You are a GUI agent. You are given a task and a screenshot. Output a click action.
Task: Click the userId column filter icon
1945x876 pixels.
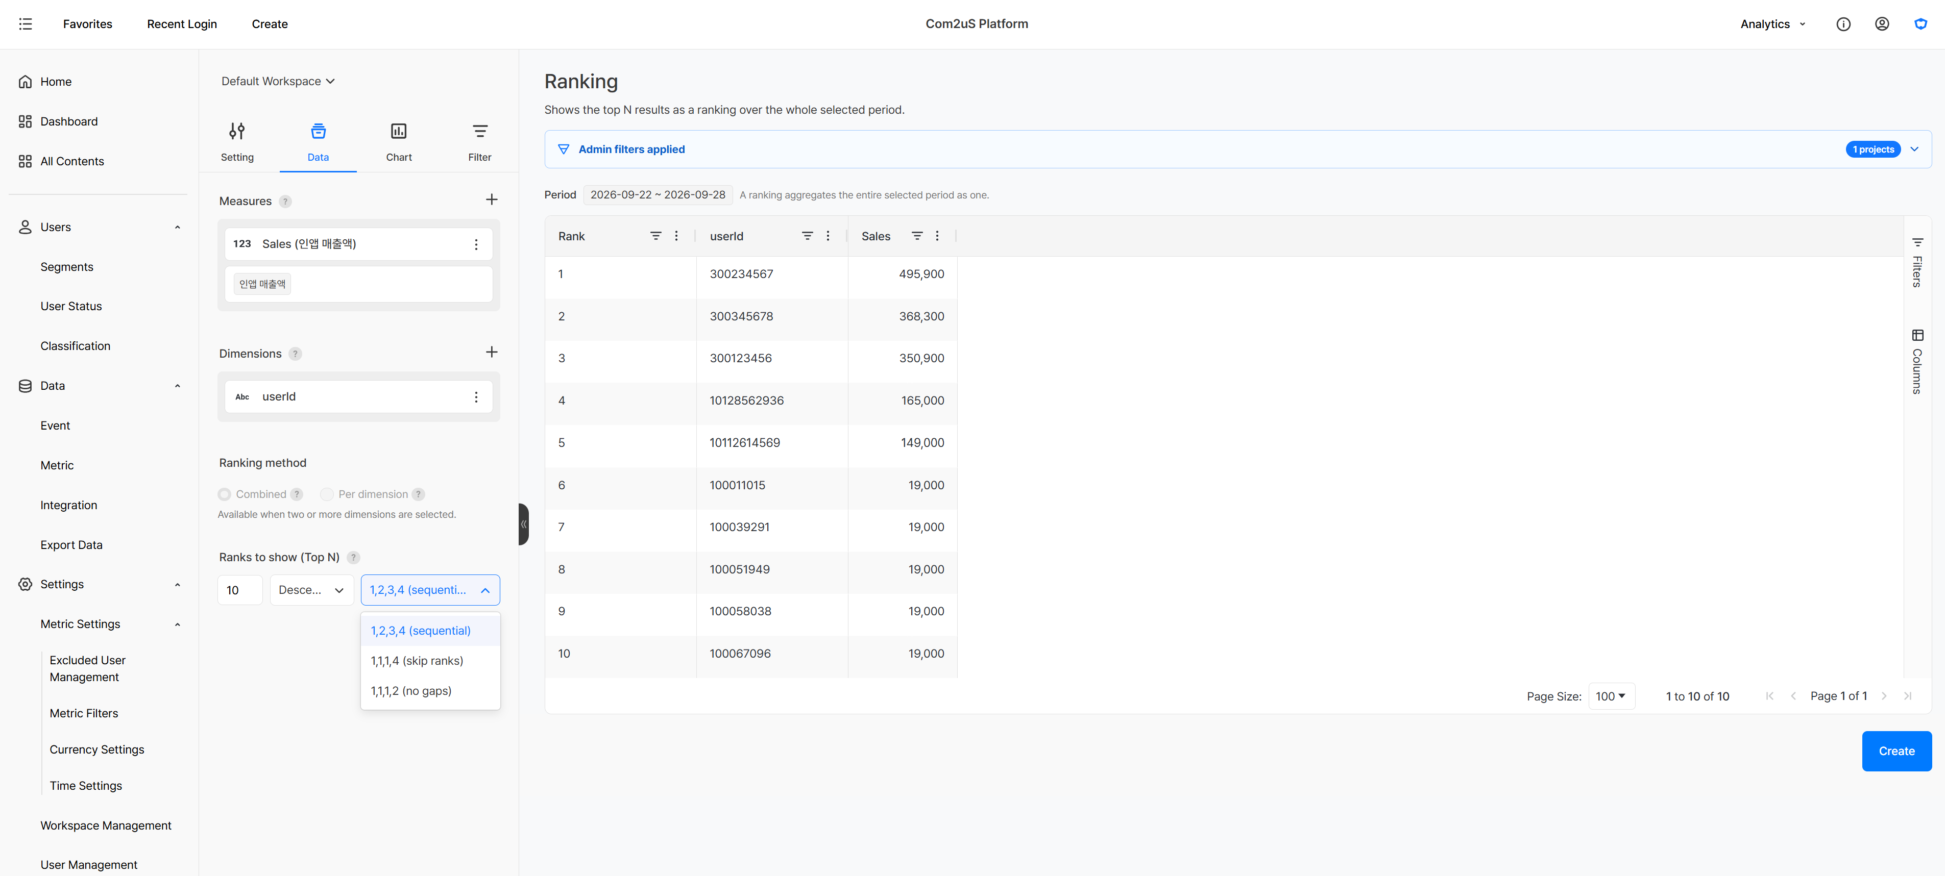coord(807,236)
